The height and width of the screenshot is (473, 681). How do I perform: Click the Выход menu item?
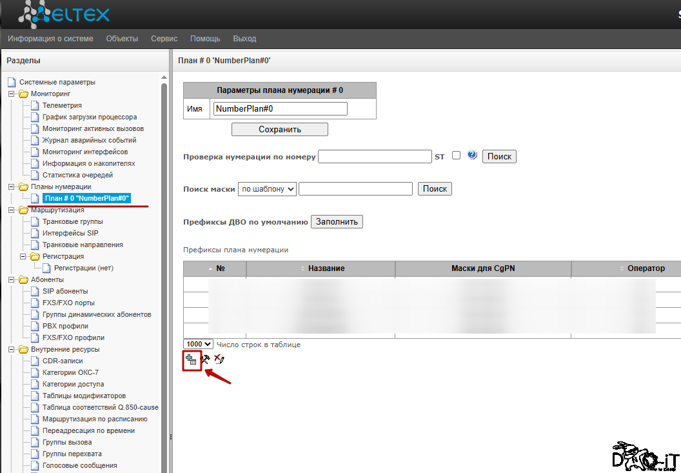(x=244, y=39)
